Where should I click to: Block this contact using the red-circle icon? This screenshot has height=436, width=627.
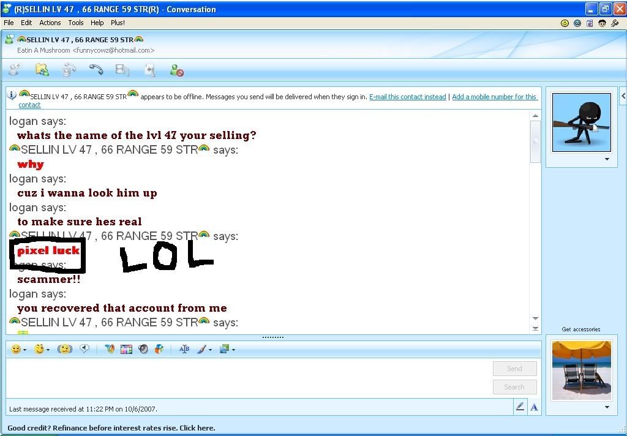(x=177, y=70)
